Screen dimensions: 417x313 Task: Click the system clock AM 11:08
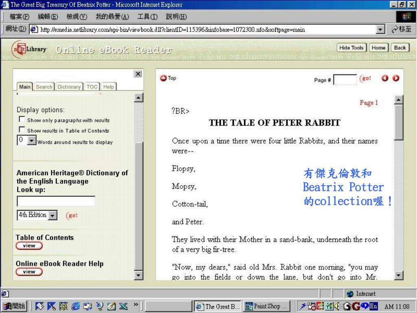(x=397, y=306)
